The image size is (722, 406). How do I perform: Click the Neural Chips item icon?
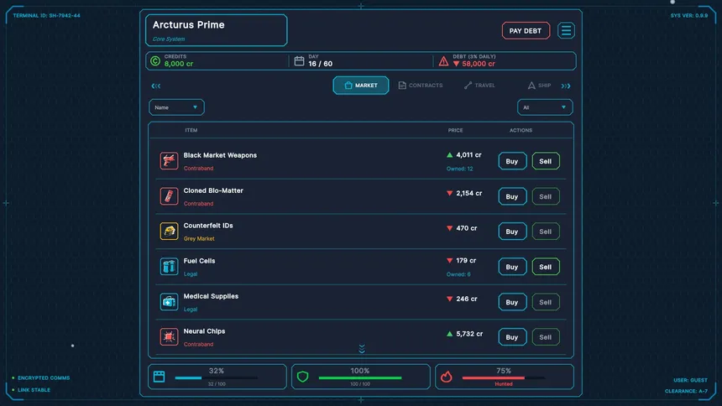pyautogui.click(x=169, y=337)
